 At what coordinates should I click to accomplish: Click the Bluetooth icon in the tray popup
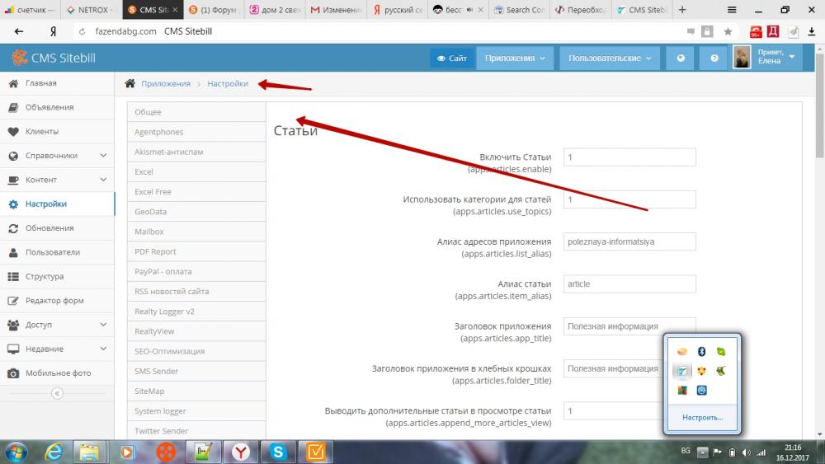tap(701, 352)
